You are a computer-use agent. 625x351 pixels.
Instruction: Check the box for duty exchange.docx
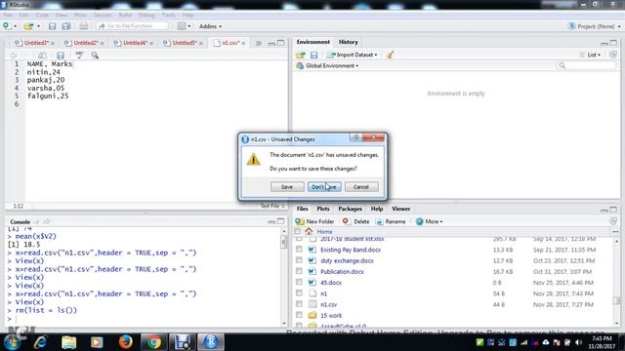pyautogui.click(x=299, y=260)
